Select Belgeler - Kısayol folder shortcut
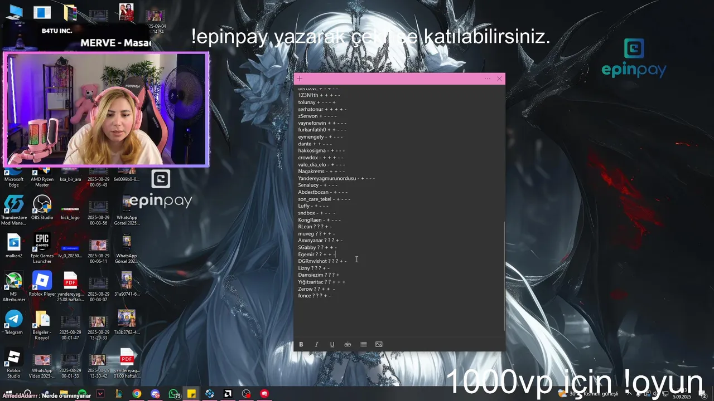This screenshot has width=714, height=401. (42, 325)
